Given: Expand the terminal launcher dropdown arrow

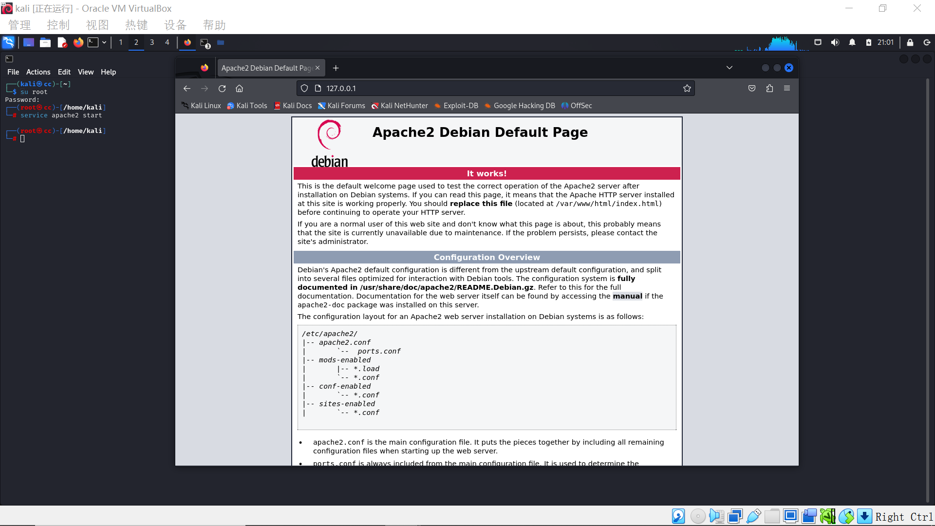Looking at the screenshot, I should [104, 42].
